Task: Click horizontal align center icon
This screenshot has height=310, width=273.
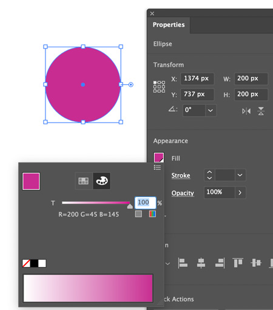Action: click(201, 263)
